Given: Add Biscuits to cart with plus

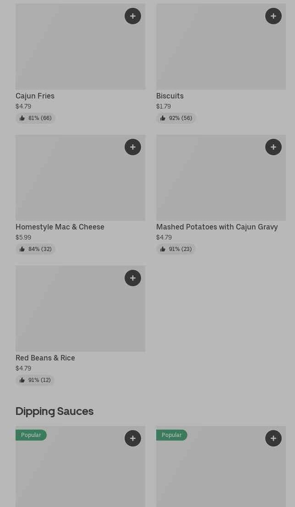Looking at the screenshot, I should [273, 16].
